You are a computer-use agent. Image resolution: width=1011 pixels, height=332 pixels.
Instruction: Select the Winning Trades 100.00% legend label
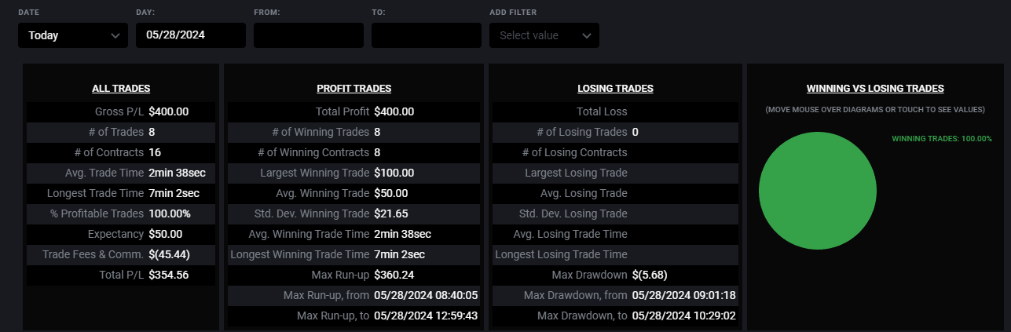[942, 139]
